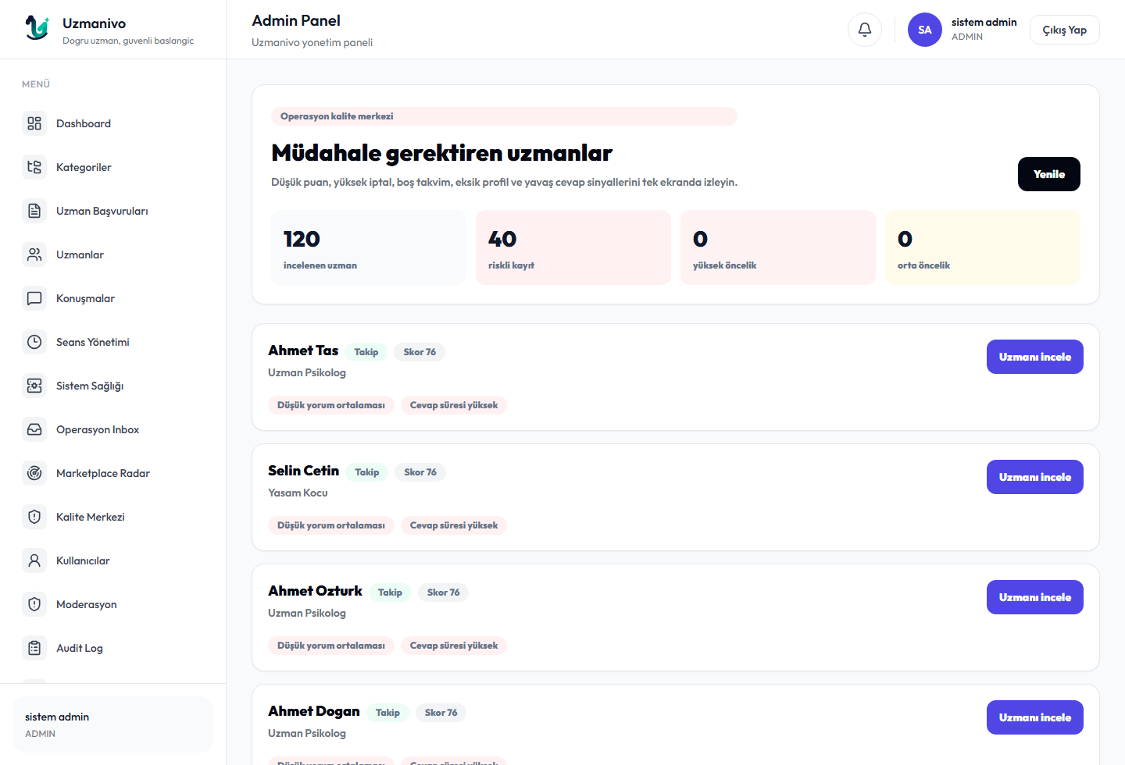Image resolution: width=1125 pixels, height=765 pixels.
Task: Click Skor 76 badge on Ahmet Dogan
Action: click(441, 713)
